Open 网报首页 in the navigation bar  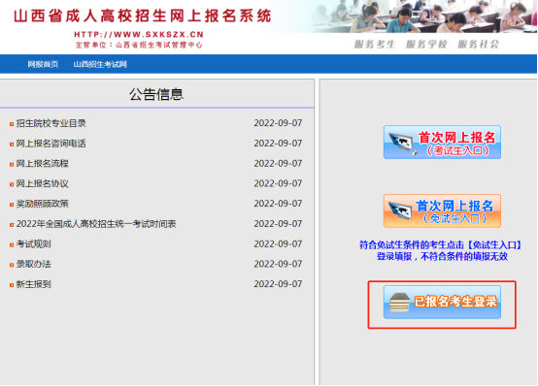(43, 64)
